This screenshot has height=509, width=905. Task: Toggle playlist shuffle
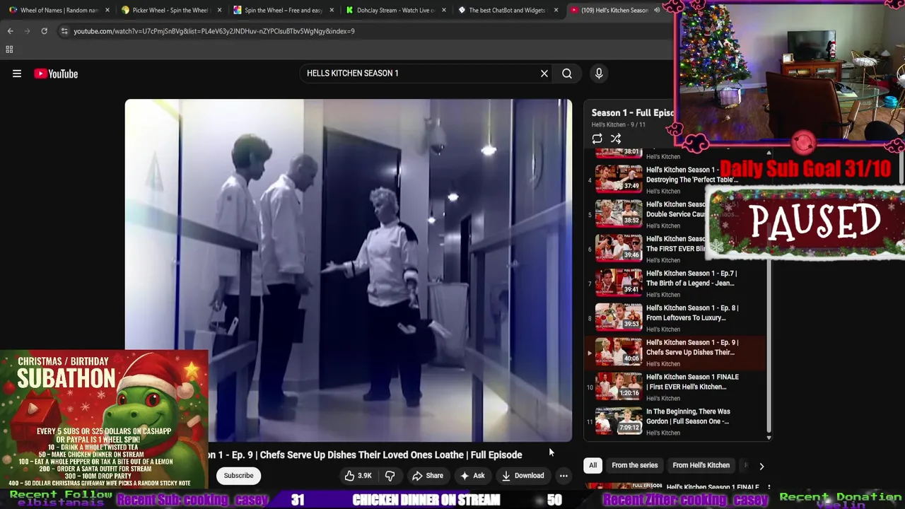tap(616, 139)
